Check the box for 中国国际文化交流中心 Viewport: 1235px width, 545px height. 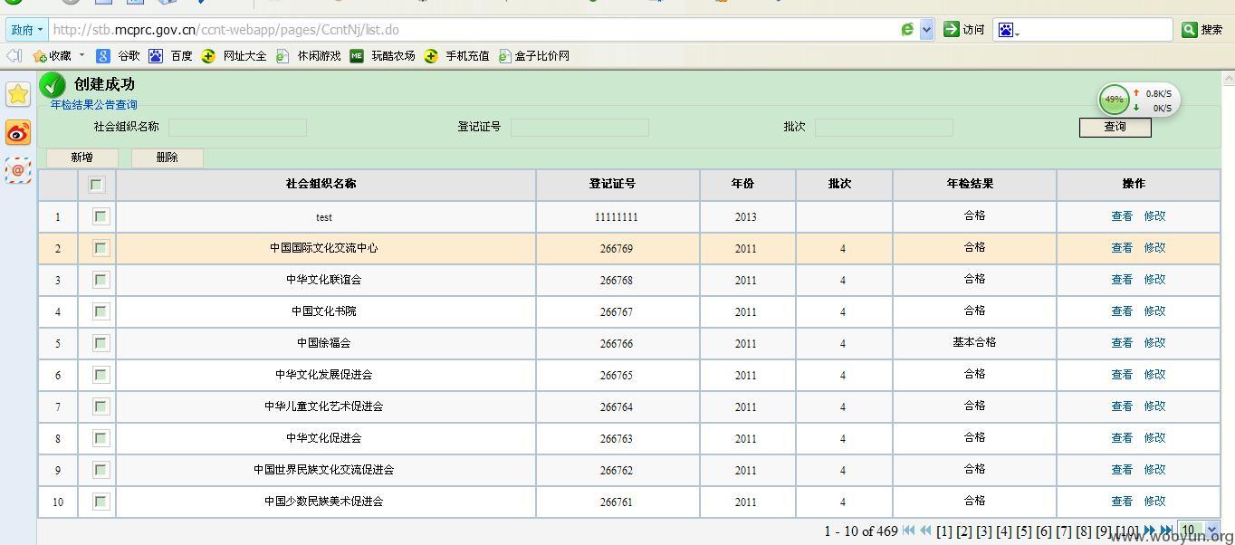point(101,248)
